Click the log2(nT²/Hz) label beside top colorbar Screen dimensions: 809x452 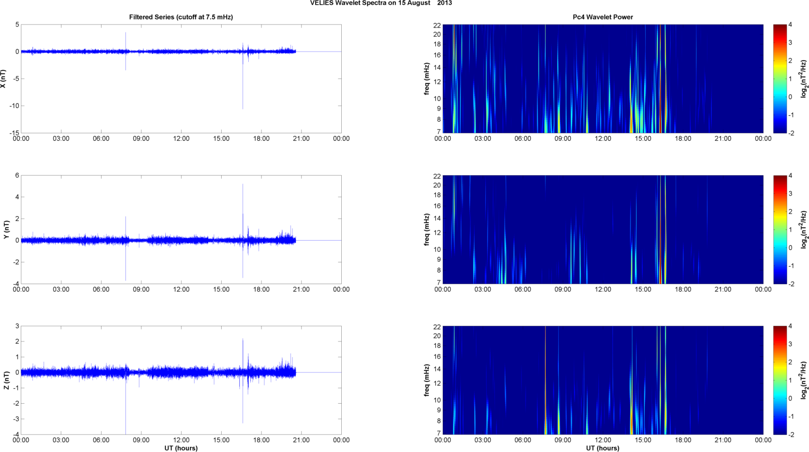coord(804,79)
